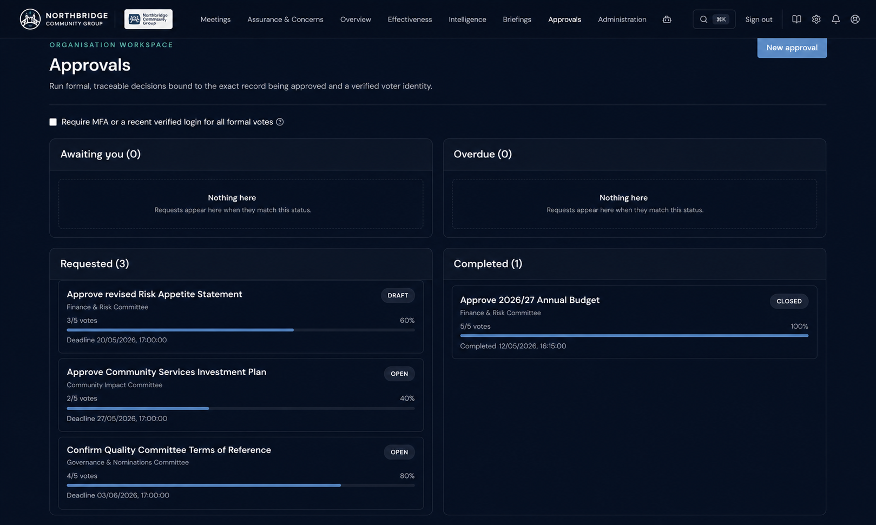
Task: Click OPEN badge on Community Services plan
Action: tap(399, 374)
